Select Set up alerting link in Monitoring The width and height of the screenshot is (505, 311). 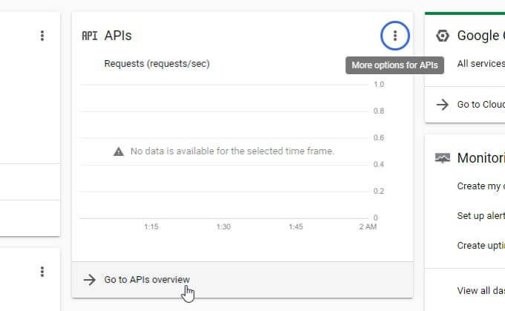(480, 216)
